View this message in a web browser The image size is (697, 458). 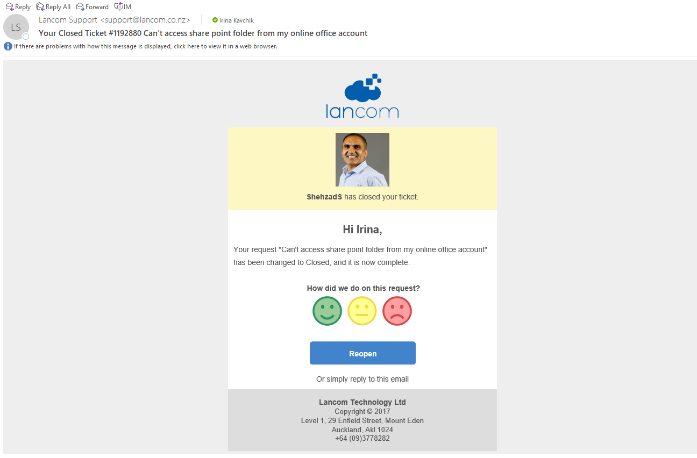click(x=145, y=46)
